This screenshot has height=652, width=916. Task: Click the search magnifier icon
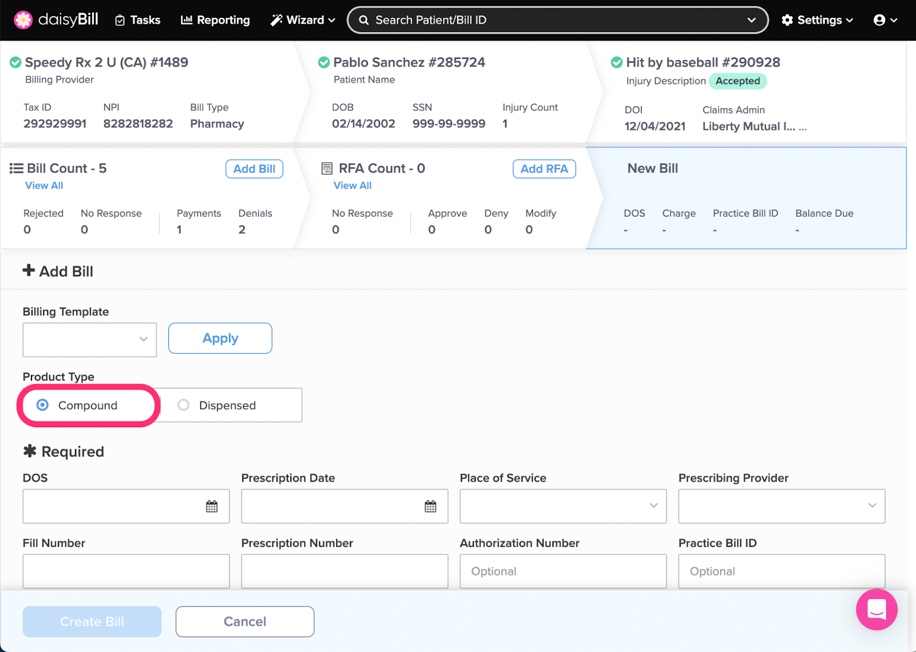[364, 20]
